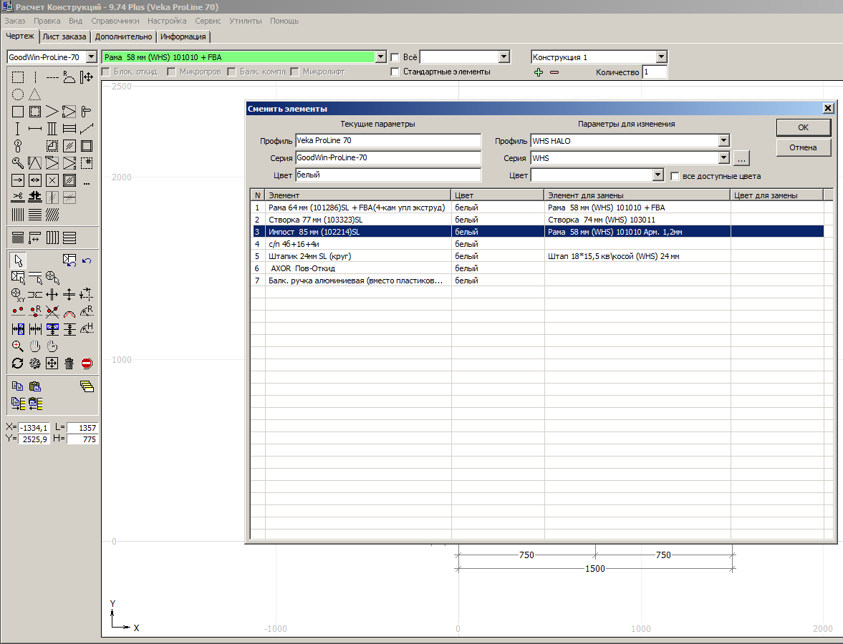Open the Цвет replacement dropdown
Screen dimensions: 843x644
coord(658,175)
